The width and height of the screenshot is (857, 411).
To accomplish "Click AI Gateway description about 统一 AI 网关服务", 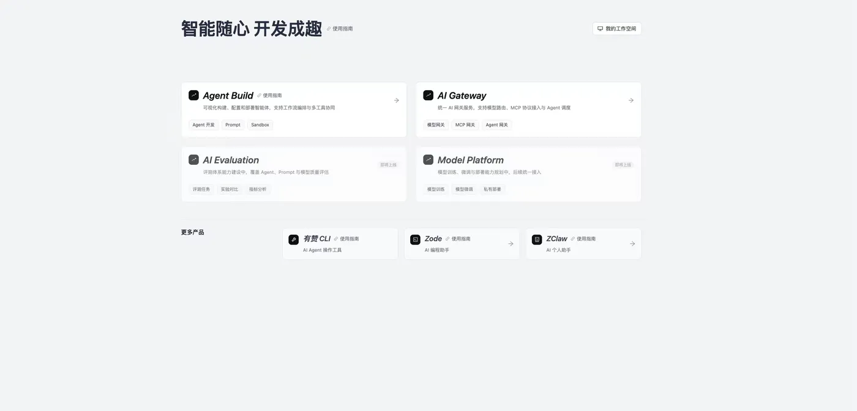I will click(504, 108).
